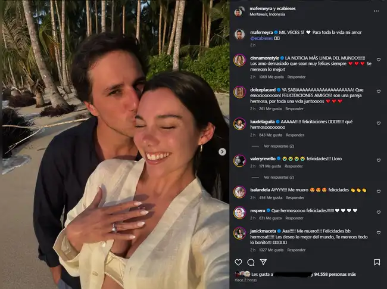Like the cinnamonstyle comment
The height and width of the screenshot is (289, 387).
pos(378,60)
